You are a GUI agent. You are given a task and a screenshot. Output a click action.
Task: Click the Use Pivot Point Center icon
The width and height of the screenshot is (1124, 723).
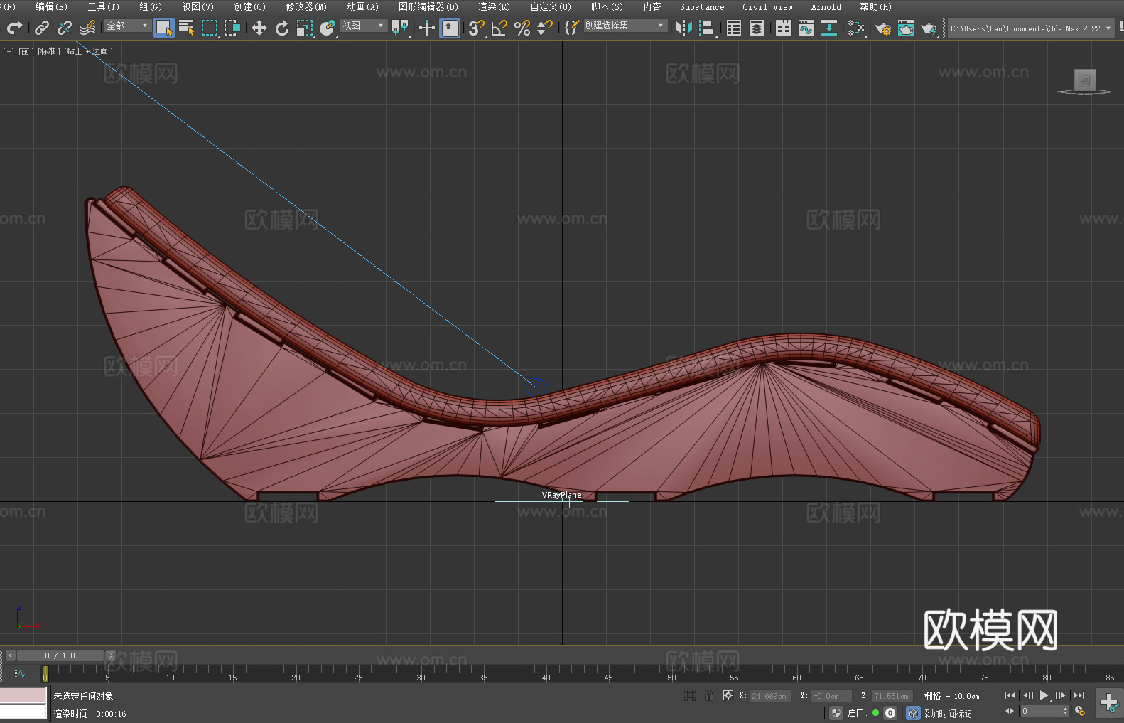coord(401,28)
